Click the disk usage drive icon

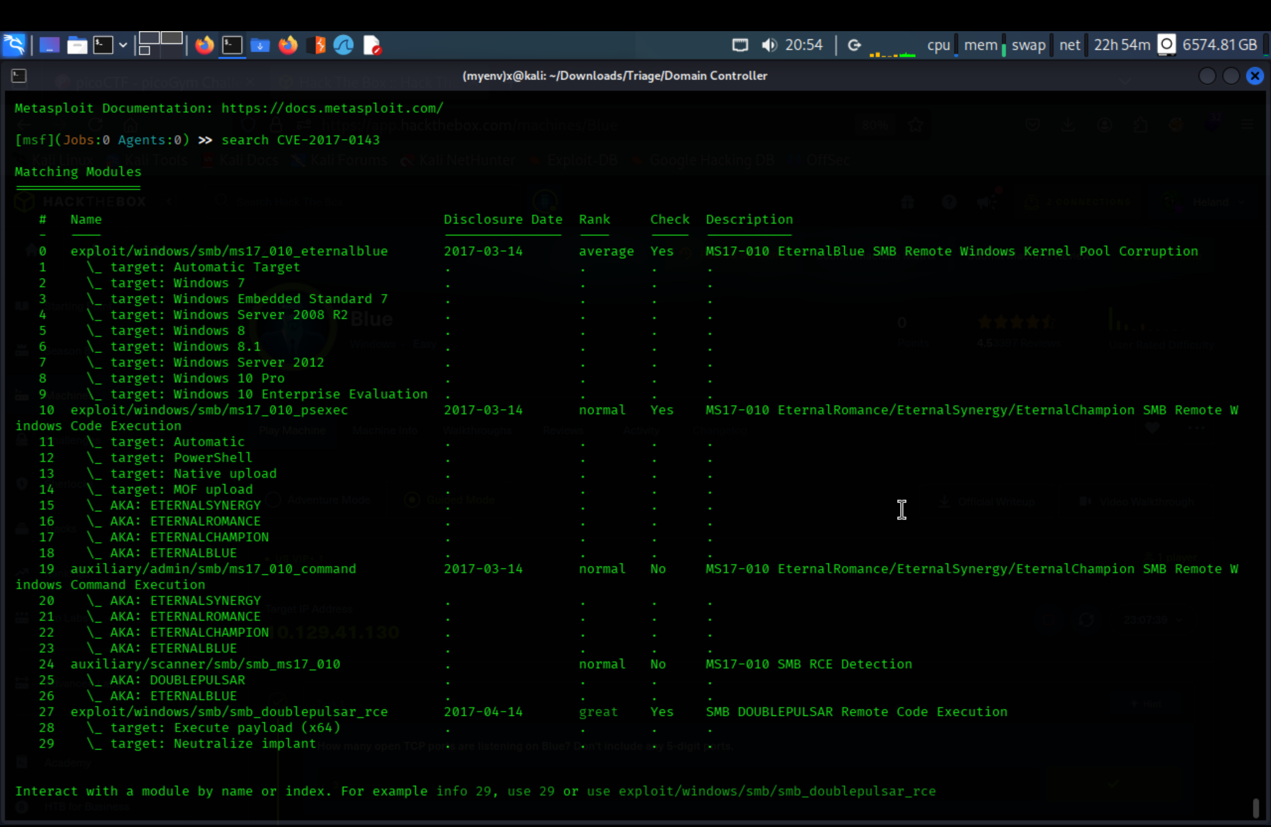click(1166, 45)
